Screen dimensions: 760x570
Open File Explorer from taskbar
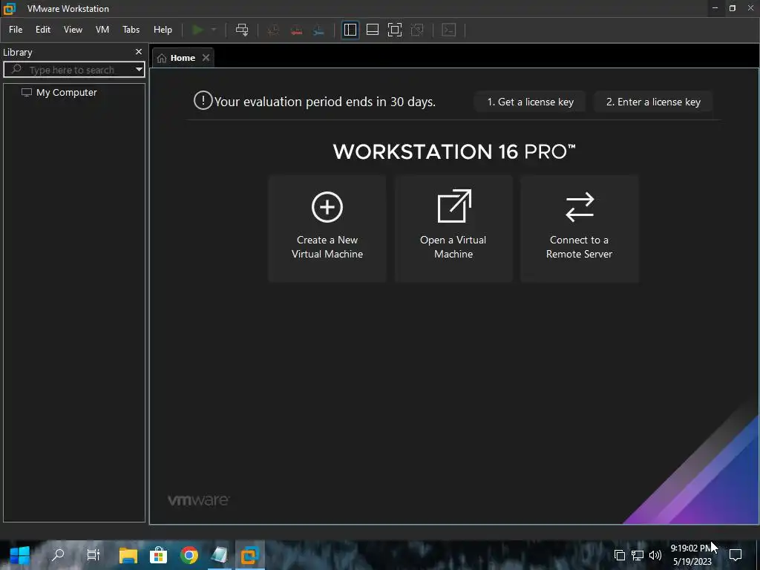(x=128, y=555)
